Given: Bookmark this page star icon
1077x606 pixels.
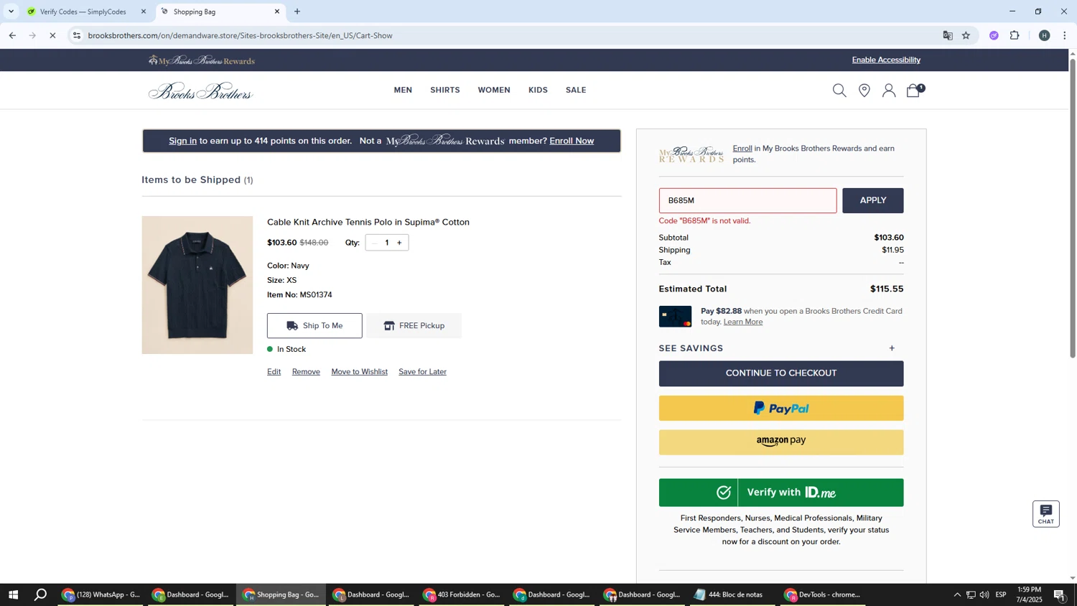Looking at the screenshot, I should coord(966,35).
